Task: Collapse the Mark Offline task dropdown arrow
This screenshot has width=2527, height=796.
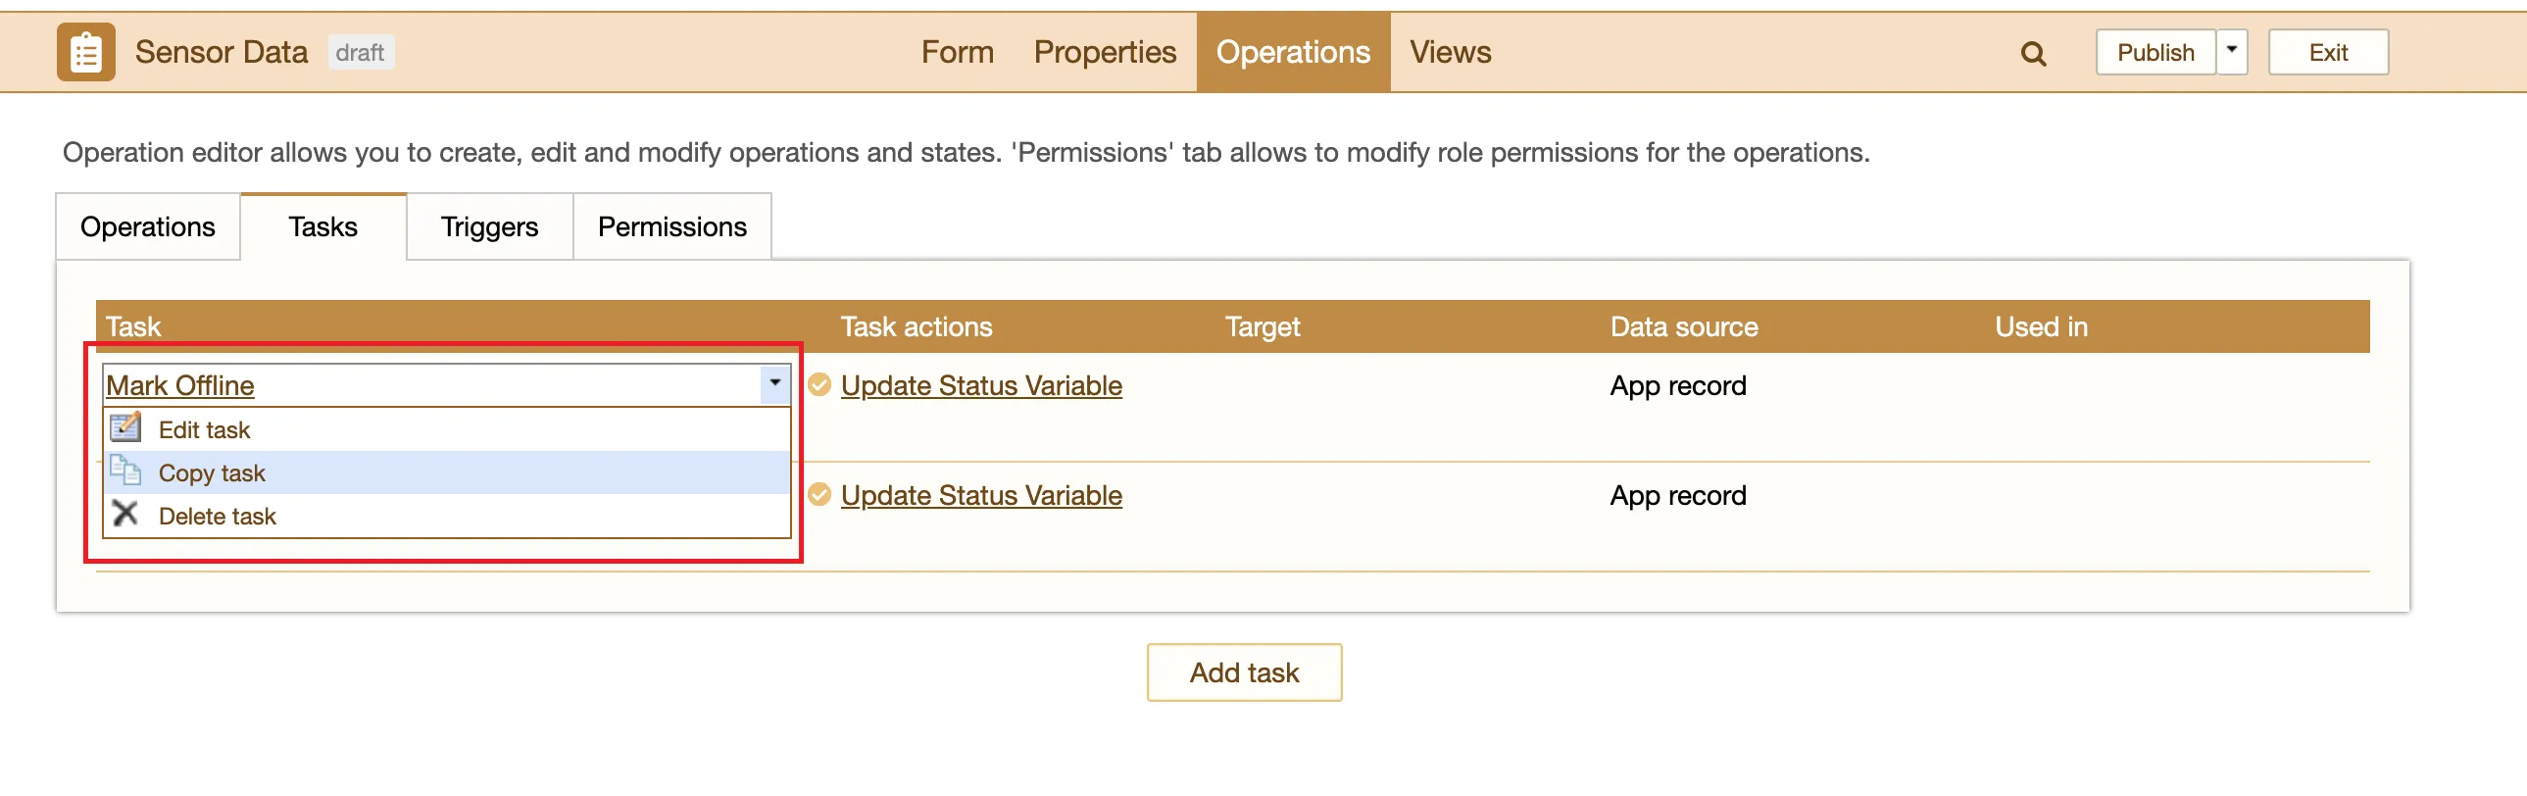Action: tap(774, 383)
